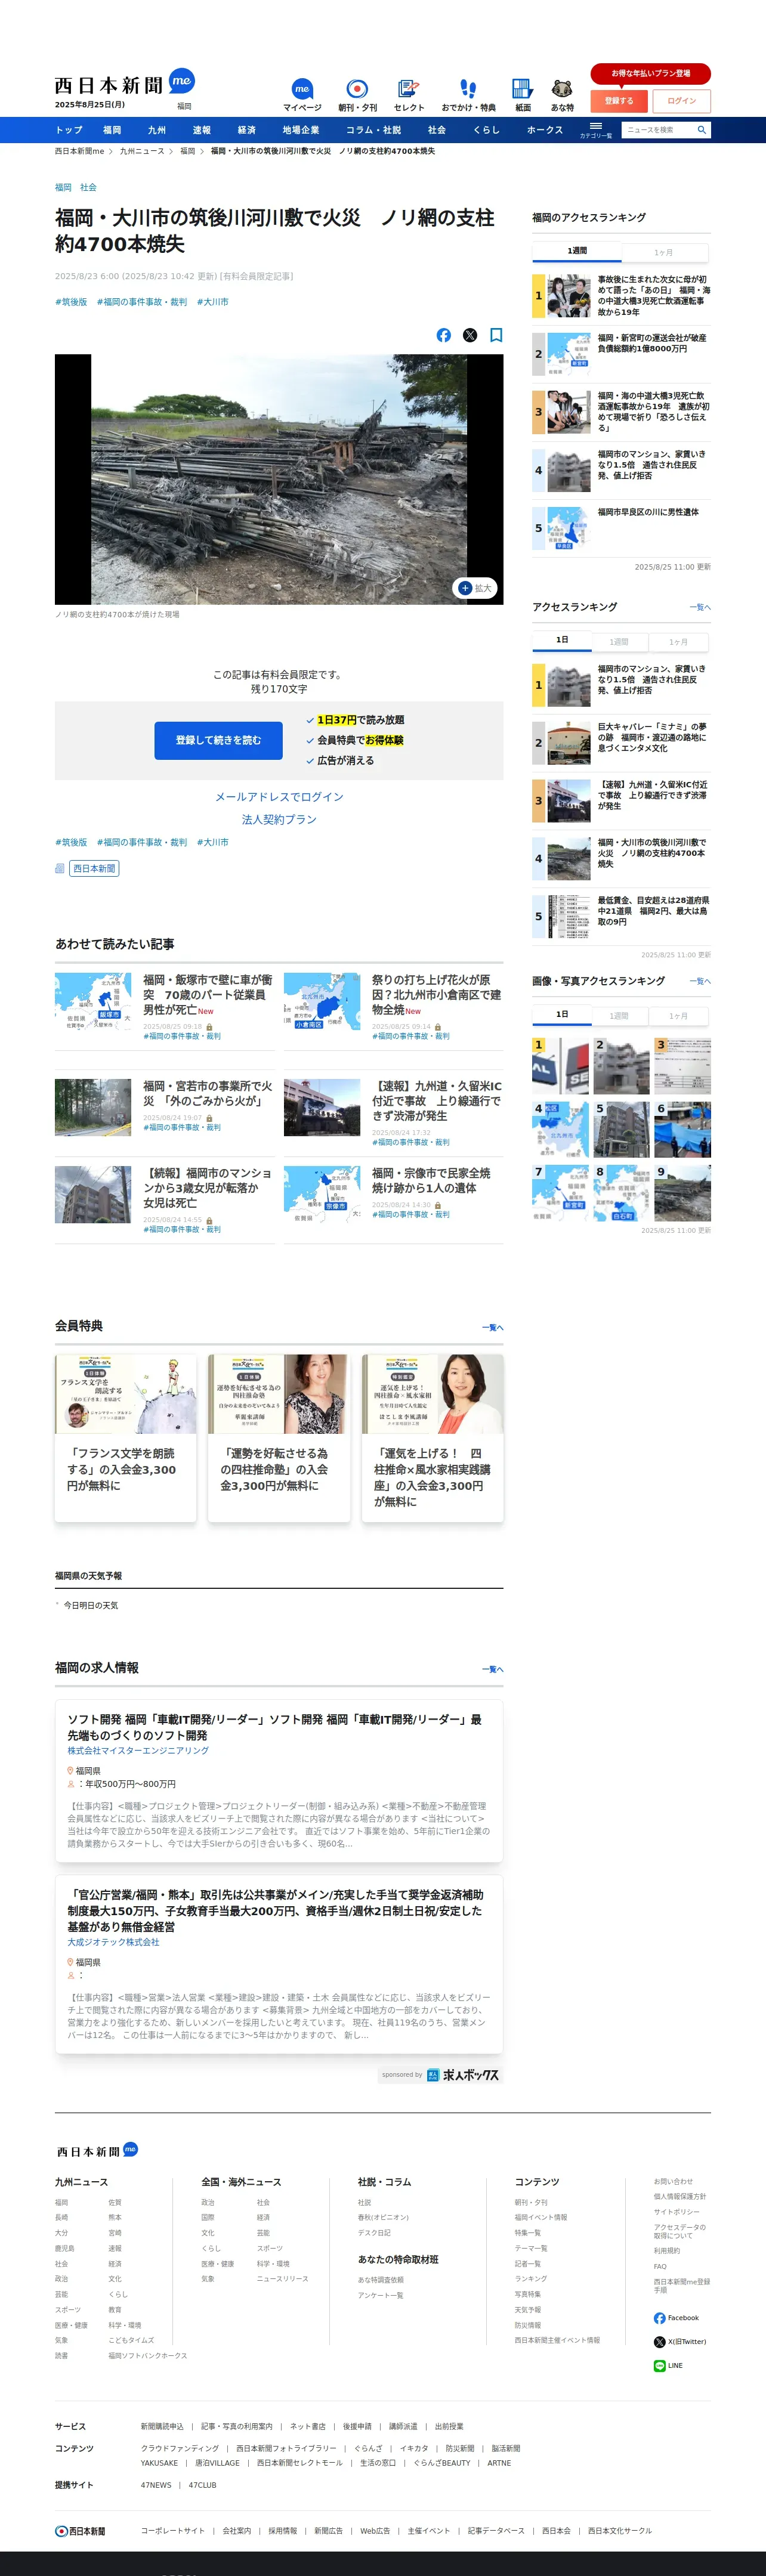This screenshot has height=2576, width=766.
Task: Open メールアドレスでログイン link
Action: 279,797
